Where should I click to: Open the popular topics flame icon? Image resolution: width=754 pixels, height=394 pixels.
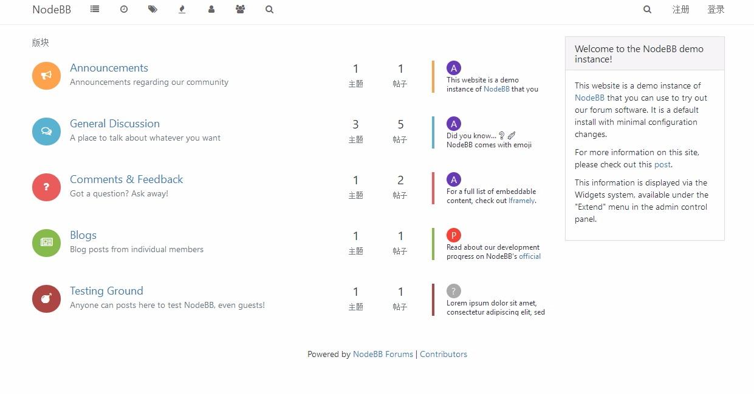182,9
